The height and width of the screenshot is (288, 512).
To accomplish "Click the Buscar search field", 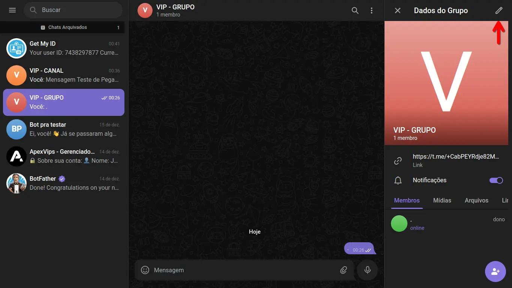I will click(73, 10).
